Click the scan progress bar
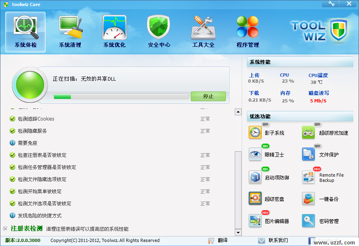This screenshot has height=246, width=359. pyautogui.click(x=121, y=96)
